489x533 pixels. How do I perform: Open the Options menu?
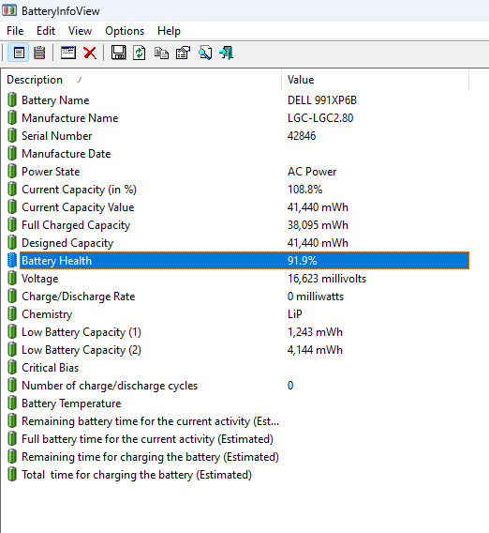[x=125, y=31]
